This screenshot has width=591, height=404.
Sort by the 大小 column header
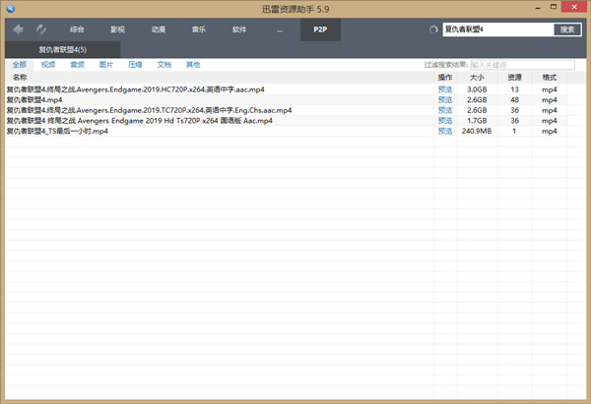pos(477,78)
